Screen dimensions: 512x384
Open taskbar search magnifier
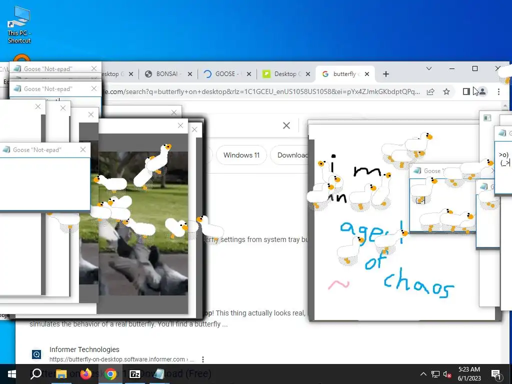coord(36,374)
